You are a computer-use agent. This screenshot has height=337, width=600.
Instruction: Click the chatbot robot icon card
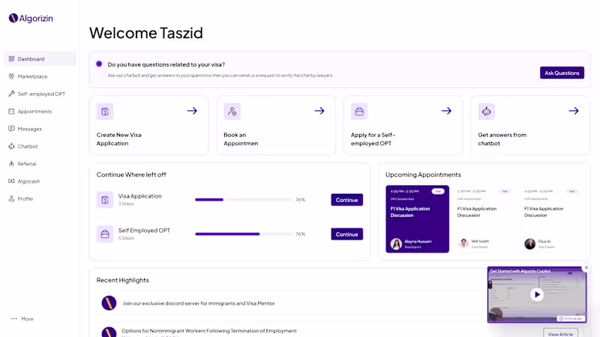(x=486, y=112)
